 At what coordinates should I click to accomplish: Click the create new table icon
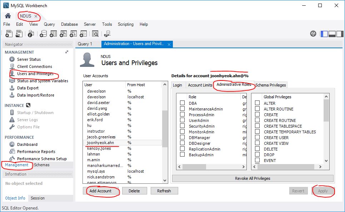pos(54,34)
